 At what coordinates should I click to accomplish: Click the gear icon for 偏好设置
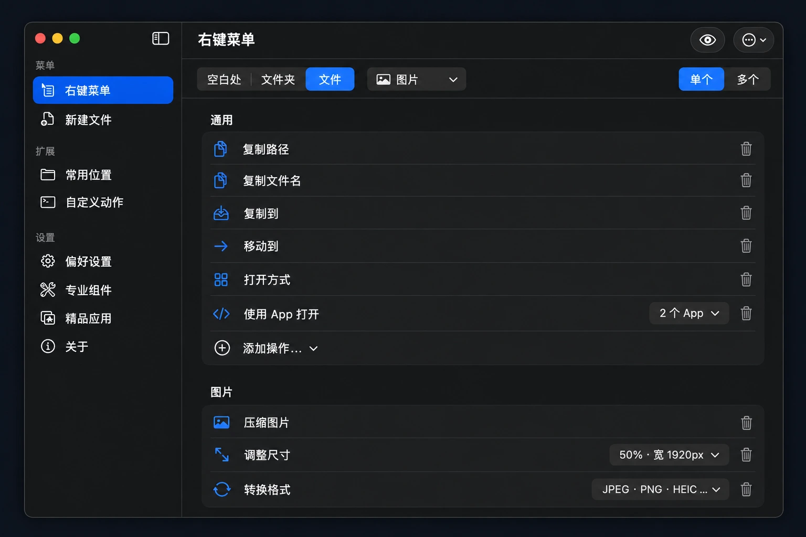tap(48, 261)
